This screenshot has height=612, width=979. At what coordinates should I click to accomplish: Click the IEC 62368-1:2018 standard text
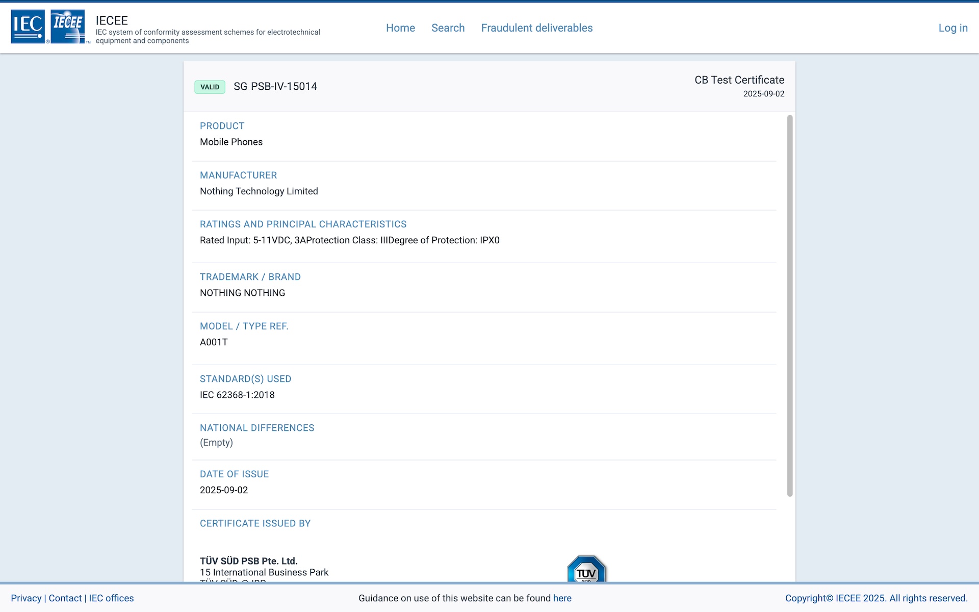237,395
